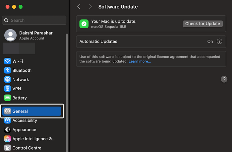Click the Automatic Updates On status
Image resolution: width=232 pixels, height=152 pixels.
pos(210,41)
